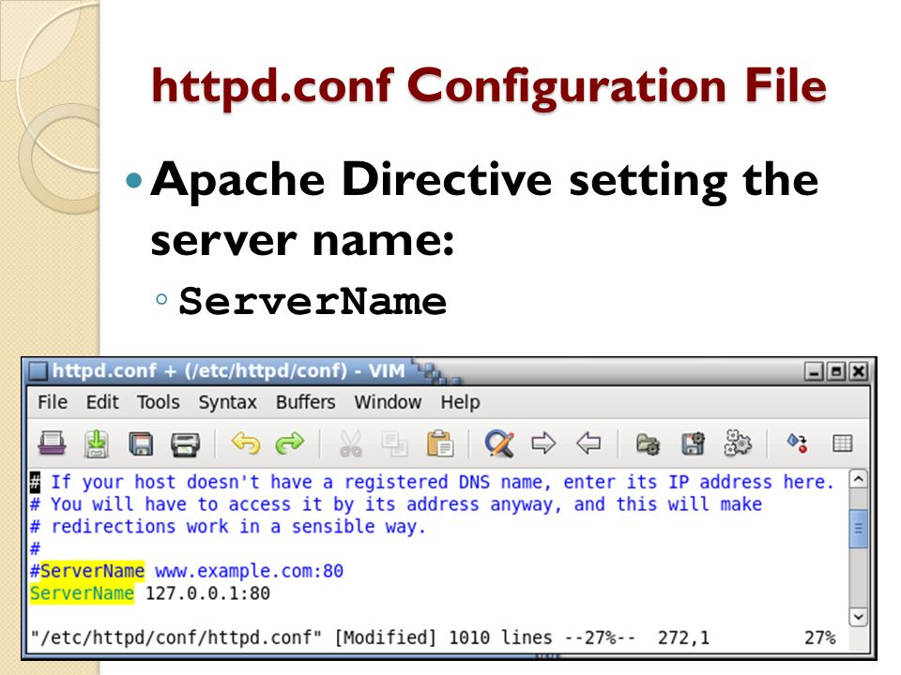Click the Open file toolbar icon
Viewport: 901px width, 675px height.
(52, 443)
